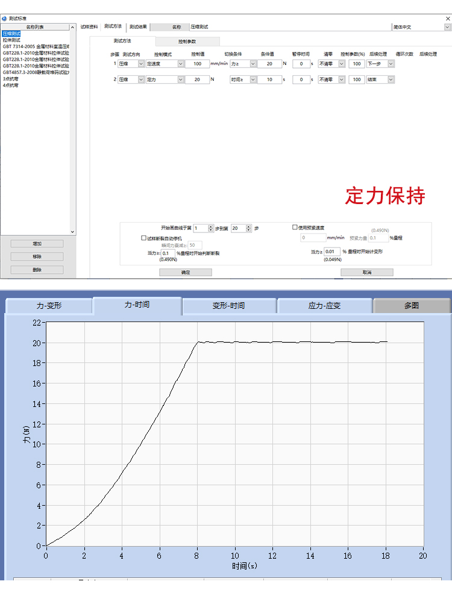Image resolution: width=452 pixels, height=593 pixels.
Task: Open step 2 切换条件 时间≥ dropdown
Action: pyautogui.click(x=253, y=79)
